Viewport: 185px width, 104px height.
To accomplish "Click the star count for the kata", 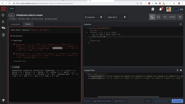I will coord(11,19).
